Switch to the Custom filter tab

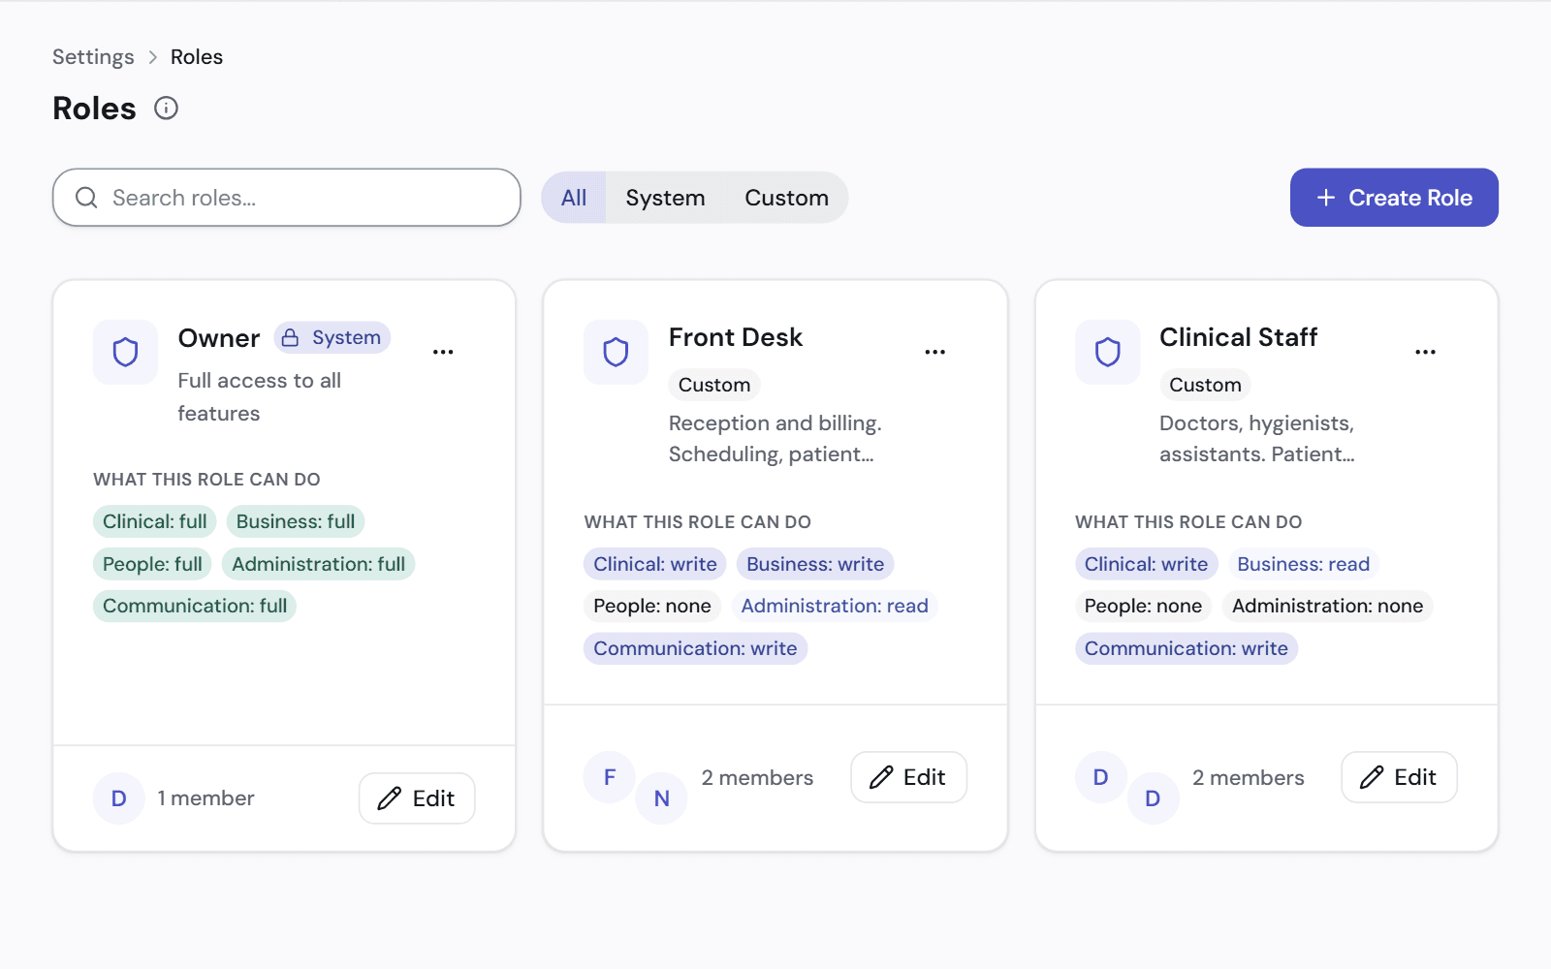(786, 198)
